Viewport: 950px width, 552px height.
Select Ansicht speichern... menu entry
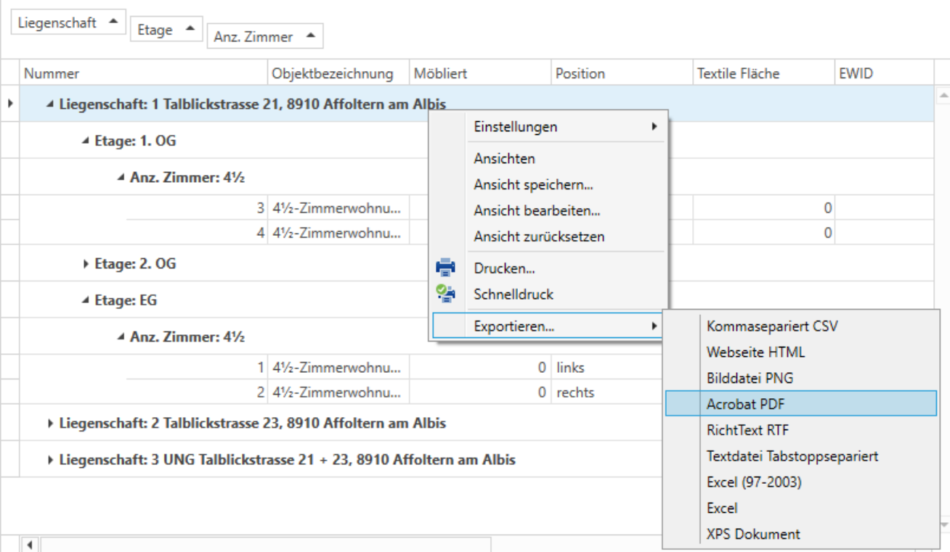click(550, 184)
